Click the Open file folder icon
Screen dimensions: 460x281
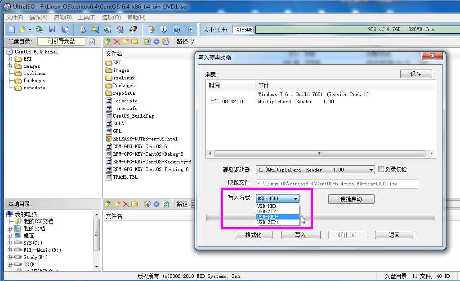[x=22, y=29]
